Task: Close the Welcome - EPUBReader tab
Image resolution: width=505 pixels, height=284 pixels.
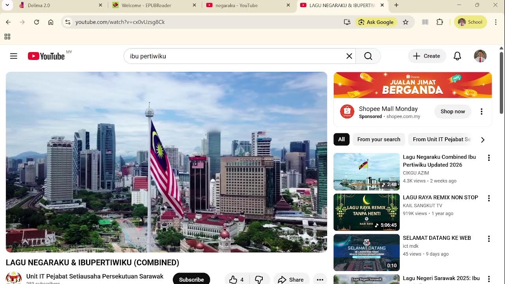Action: click(x=194, y=5)
